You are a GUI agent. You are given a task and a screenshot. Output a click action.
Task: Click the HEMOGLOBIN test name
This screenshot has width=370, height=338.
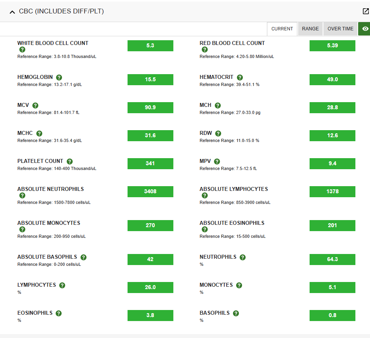click(x=35, y=77)
